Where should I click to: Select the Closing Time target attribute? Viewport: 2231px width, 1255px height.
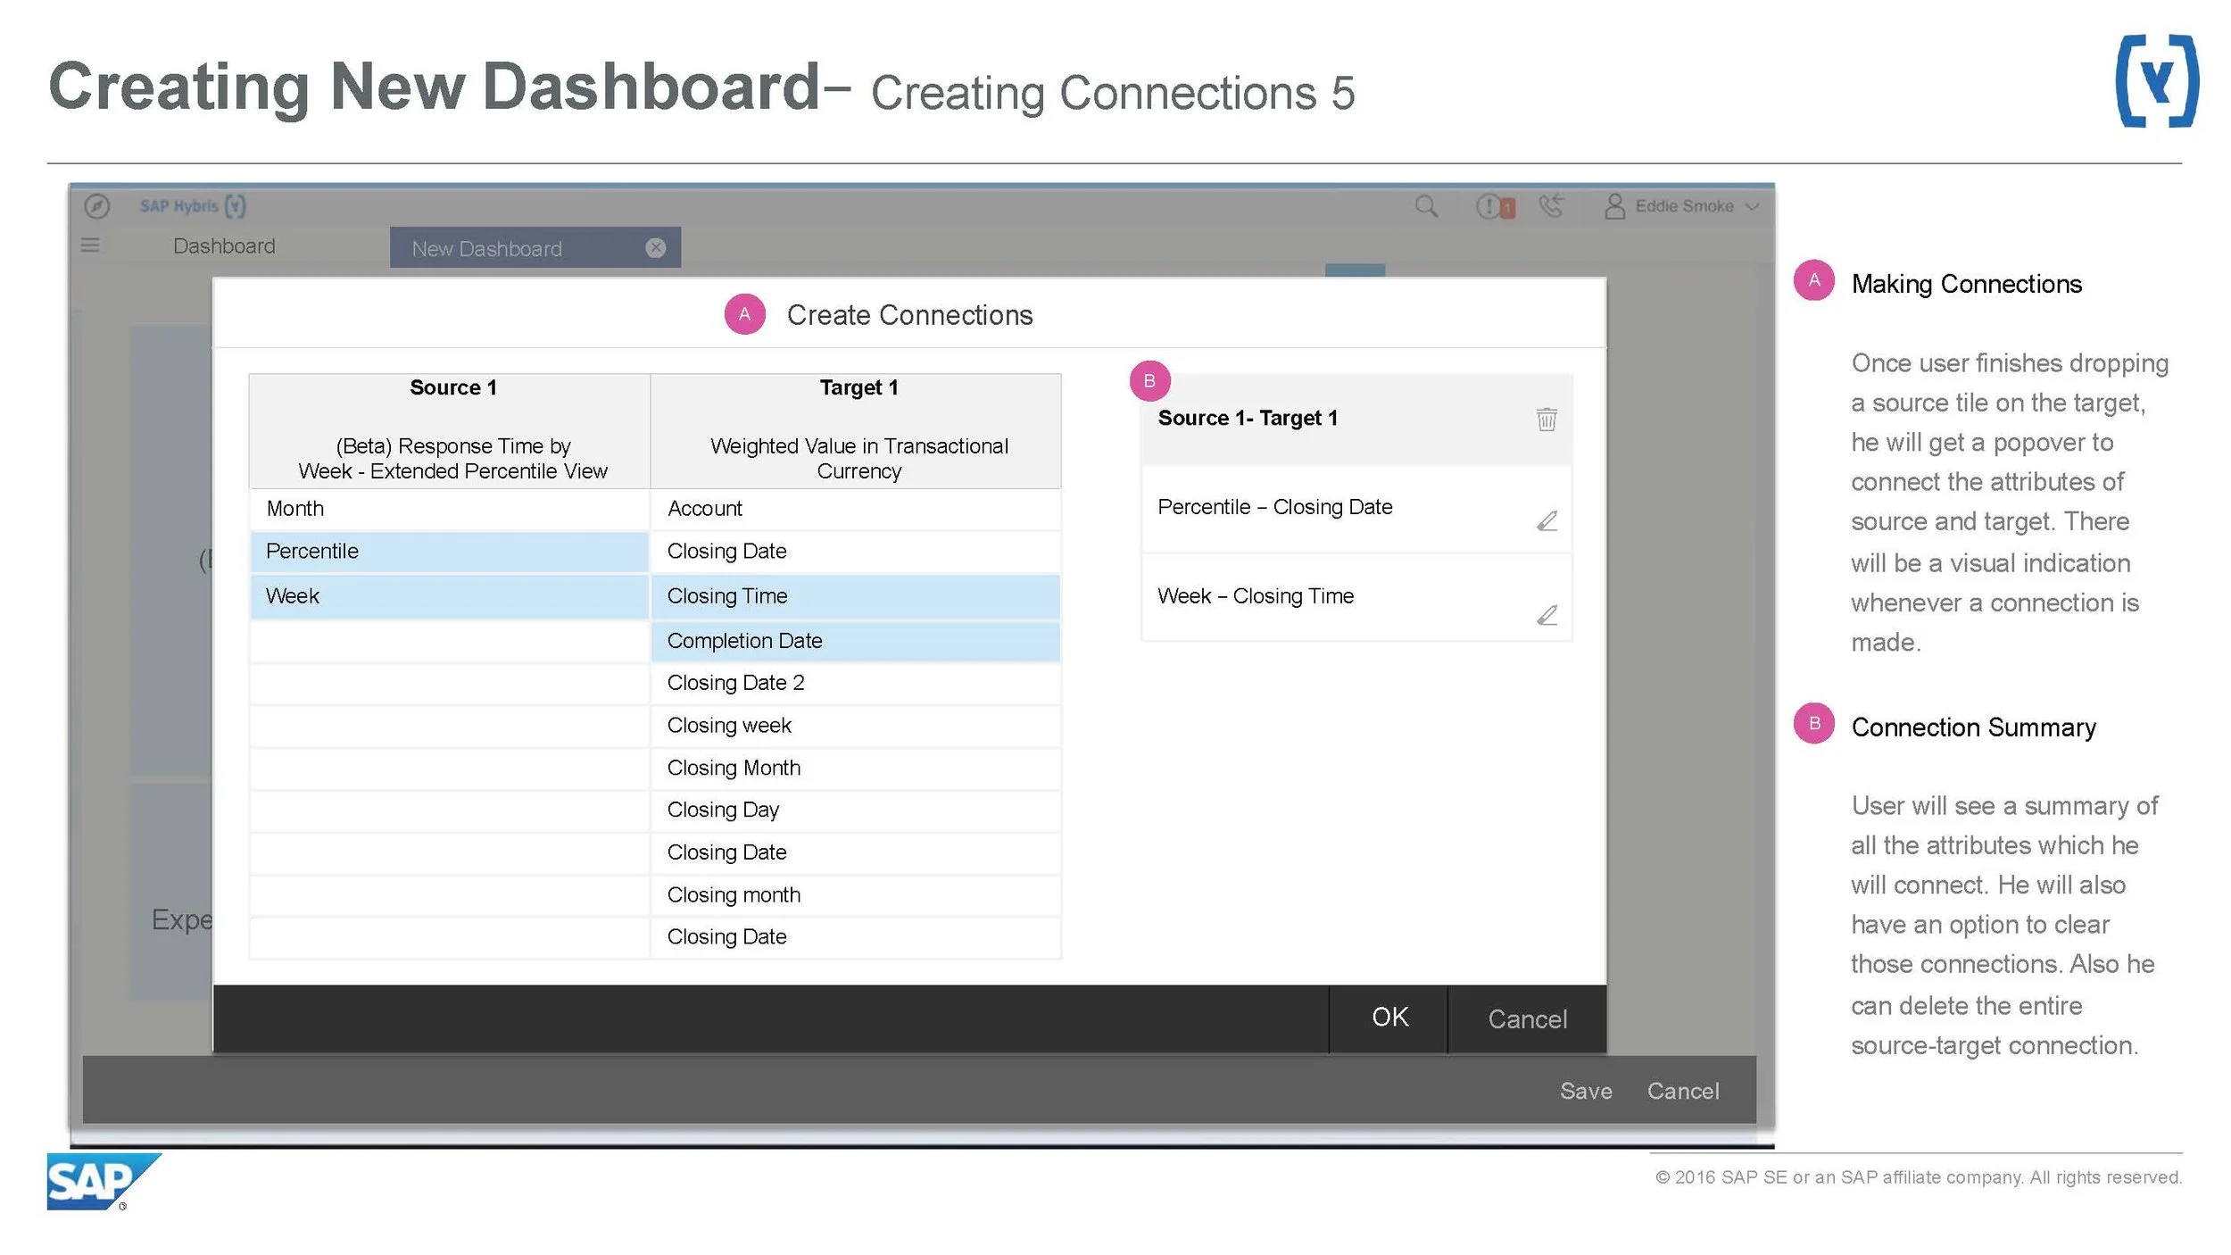(856, 596)
